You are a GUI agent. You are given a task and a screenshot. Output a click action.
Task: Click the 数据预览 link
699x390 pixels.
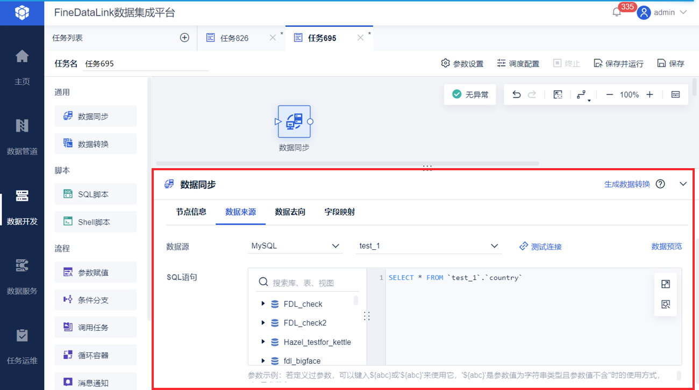click(667, 246)
